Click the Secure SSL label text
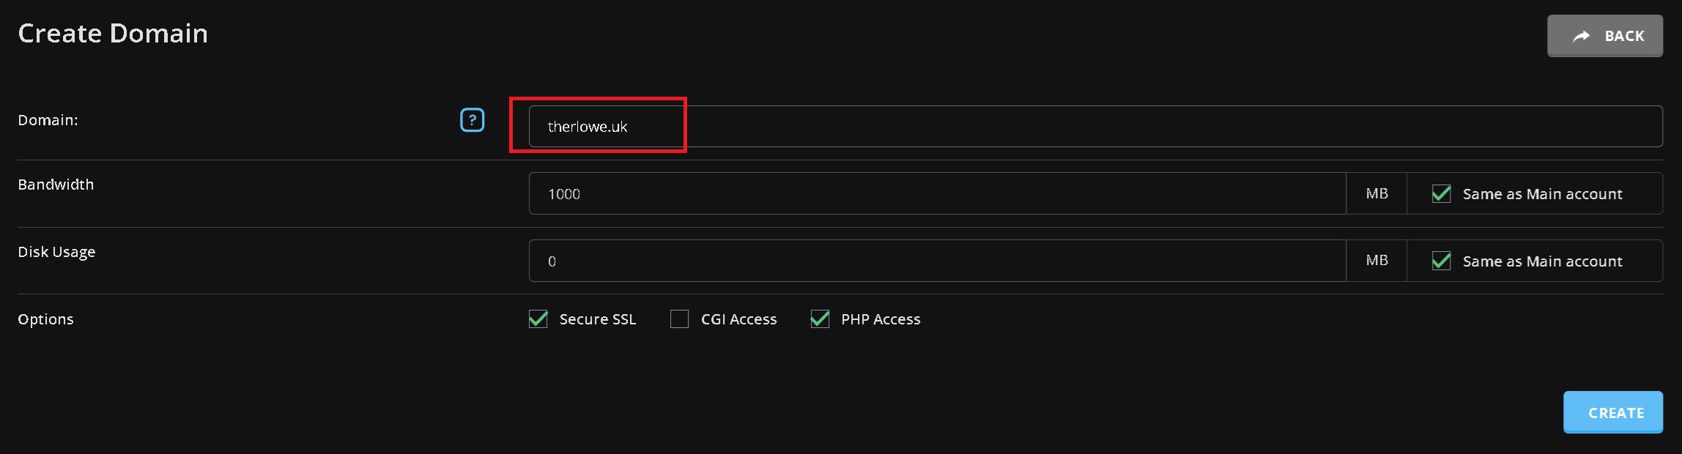Image resolution: width=1682 pixels, height=454 pixels. pos(598,319)
